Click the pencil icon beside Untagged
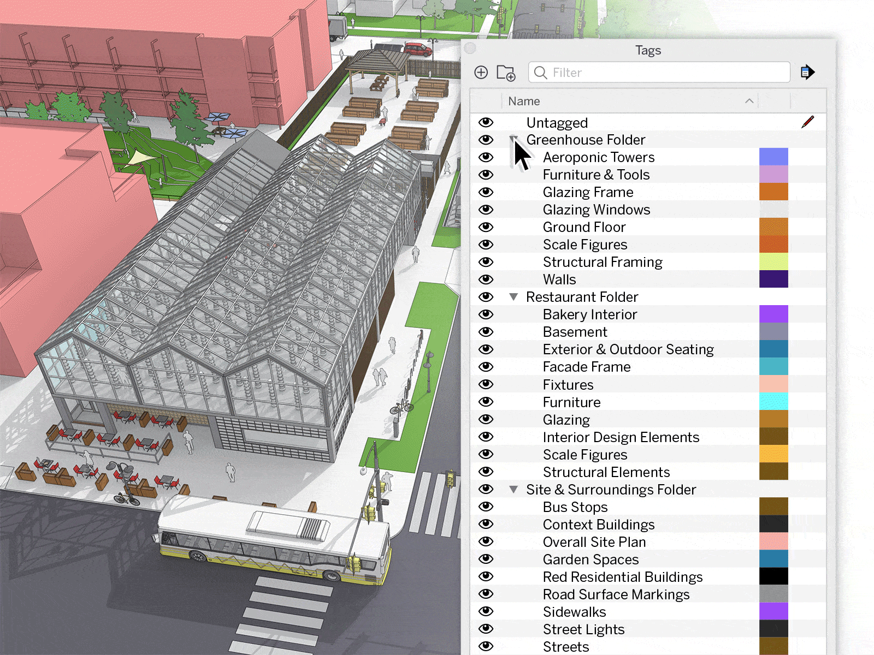The image size is (874, 655). (807, 122)
